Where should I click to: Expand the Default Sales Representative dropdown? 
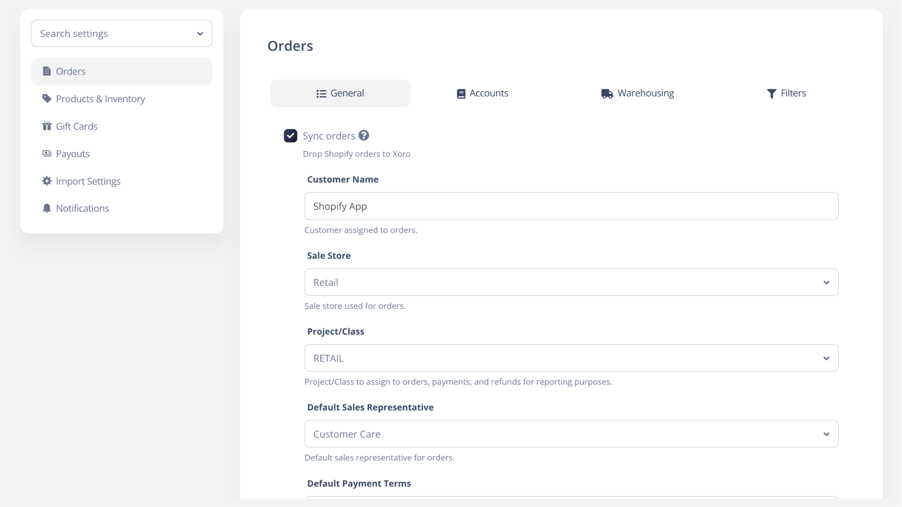(x=571, y=434)
